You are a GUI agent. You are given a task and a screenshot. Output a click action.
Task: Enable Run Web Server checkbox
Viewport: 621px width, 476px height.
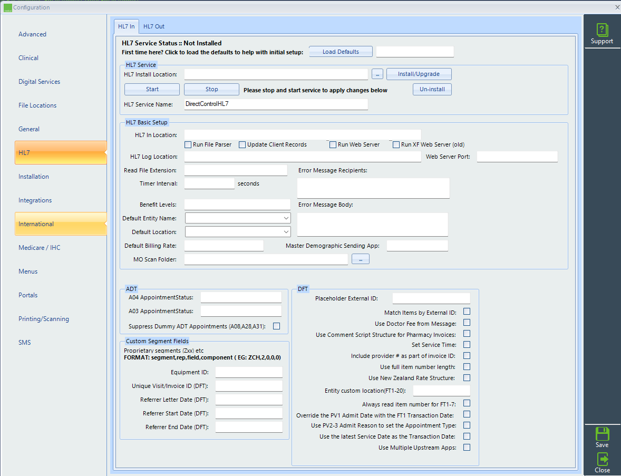point(333,145)
